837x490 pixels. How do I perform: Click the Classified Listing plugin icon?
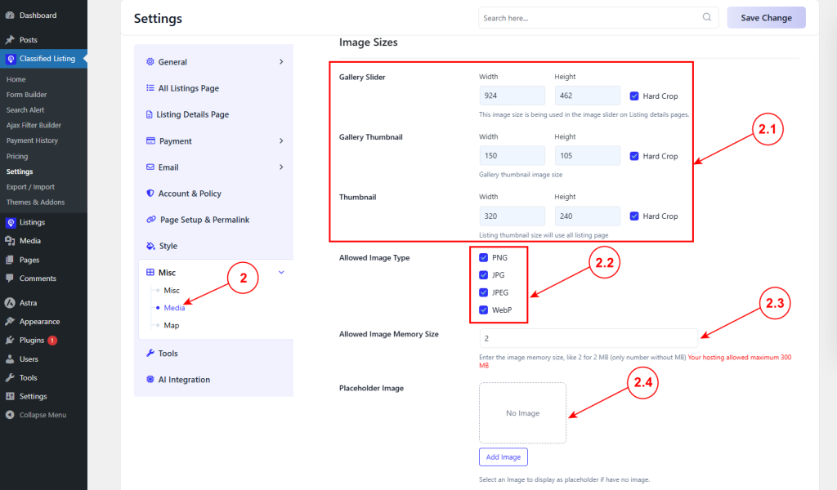[11, 59]
